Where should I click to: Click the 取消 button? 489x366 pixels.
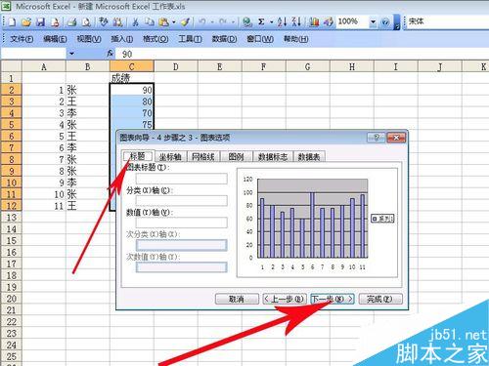coord(237,299)
